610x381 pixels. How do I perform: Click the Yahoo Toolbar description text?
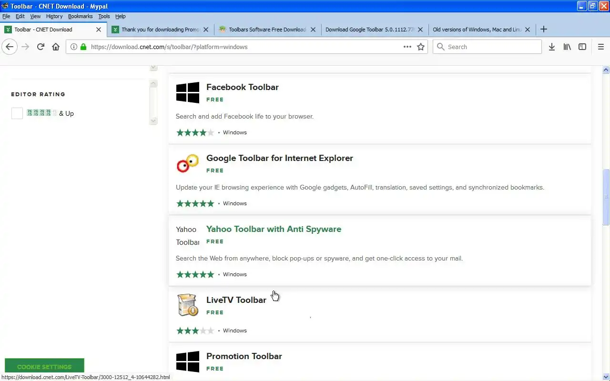[x=319, y=258]
